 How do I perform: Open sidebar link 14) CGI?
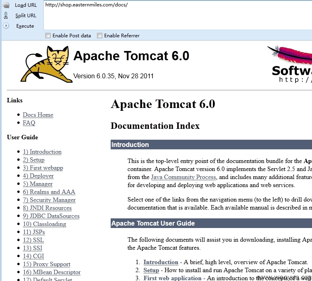tap(33, 256)
